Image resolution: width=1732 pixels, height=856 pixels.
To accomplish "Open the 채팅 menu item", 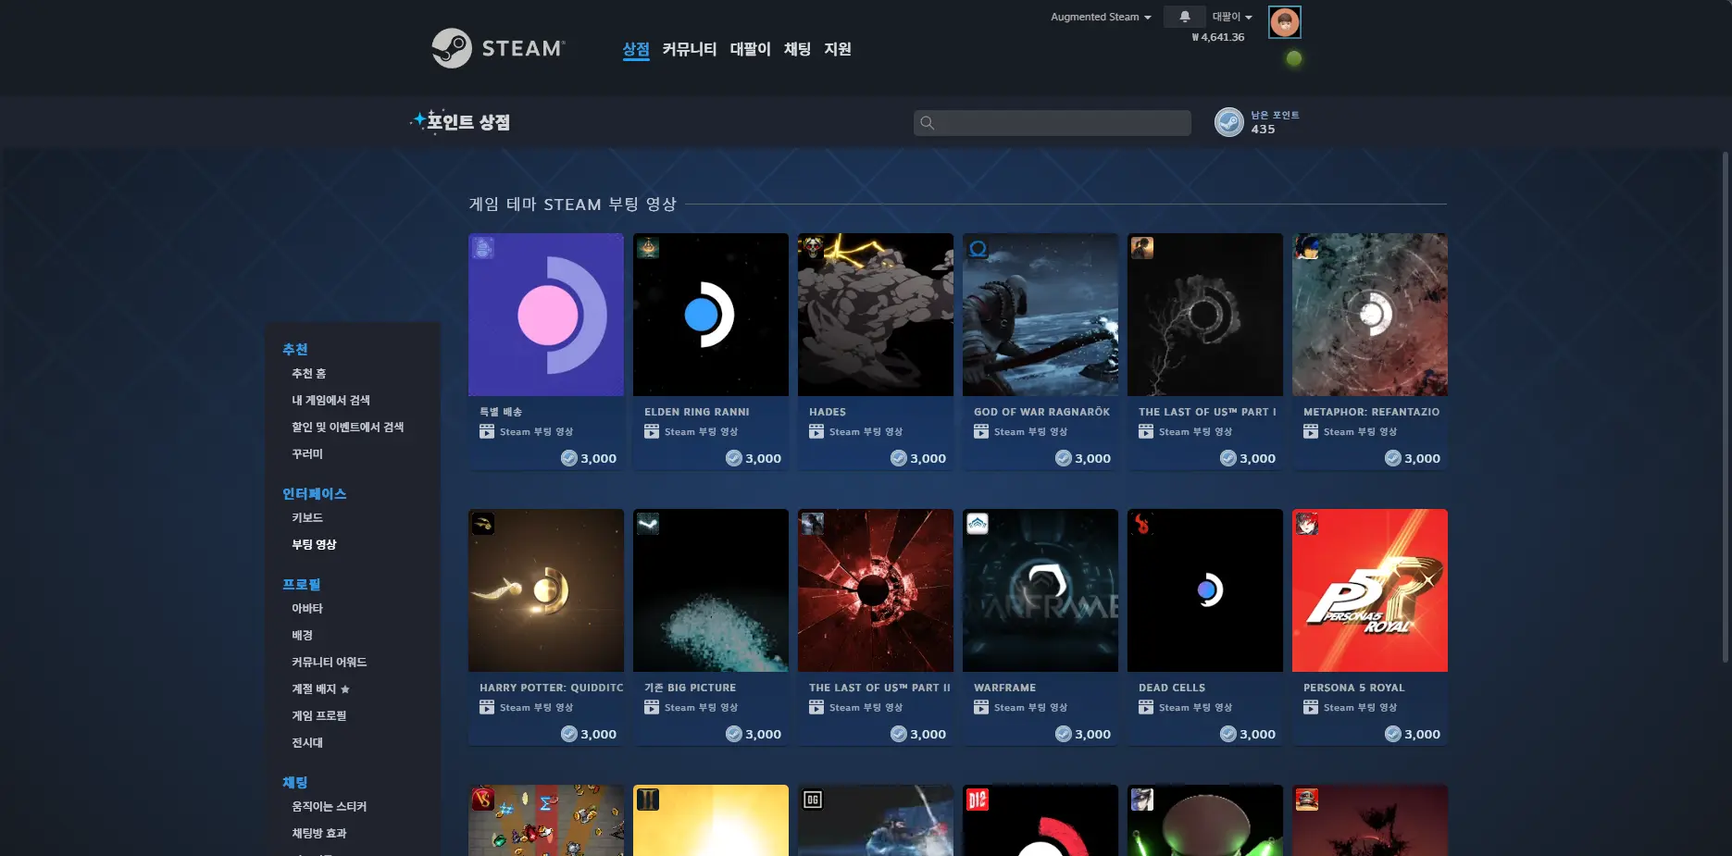I will 797,49.
